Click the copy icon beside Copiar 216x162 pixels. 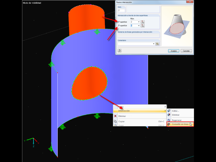point(115,121)
